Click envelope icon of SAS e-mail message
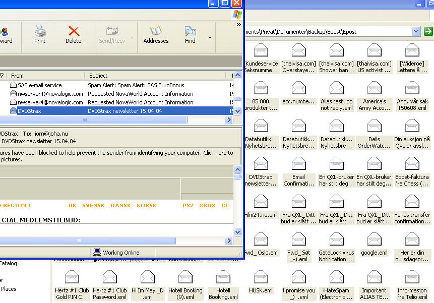 13,85
